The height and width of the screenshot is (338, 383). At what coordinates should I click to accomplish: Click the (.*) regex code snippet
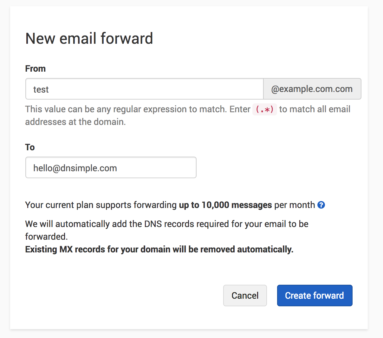point(264,109)
